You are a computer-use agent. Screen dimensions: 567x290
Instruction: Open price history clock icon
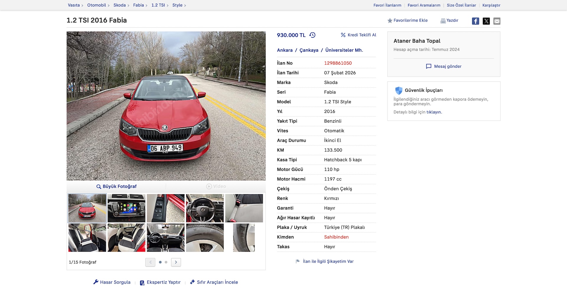pyautogui.click(x=312, y=35)
